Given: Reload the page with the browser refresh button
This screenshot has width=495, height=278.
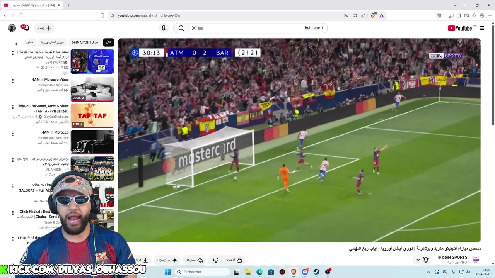Looking at the screenshot, I should point(20,15).
